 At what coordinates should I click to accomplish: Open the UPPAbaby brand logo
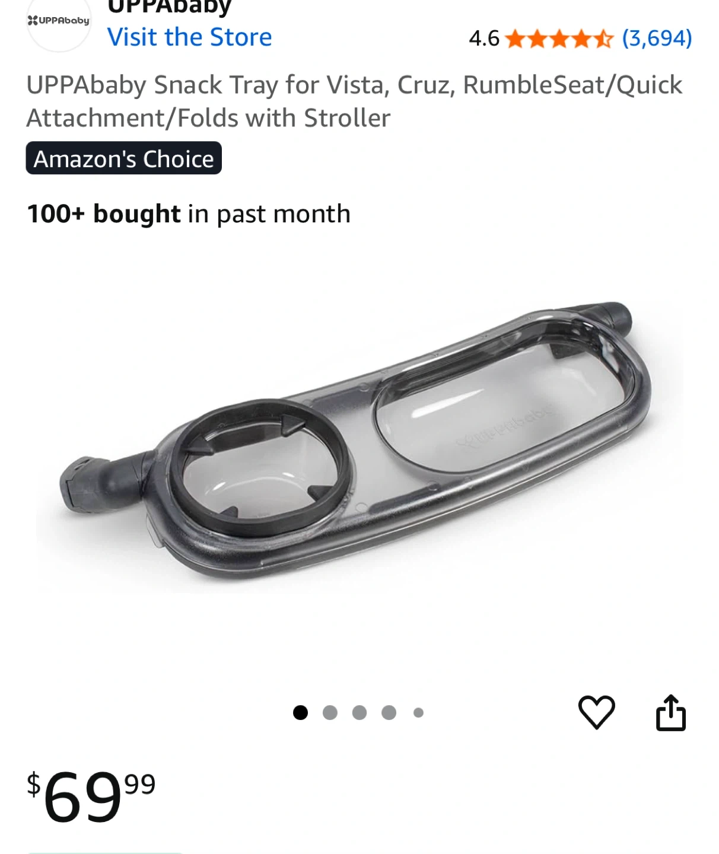point(59,21)
